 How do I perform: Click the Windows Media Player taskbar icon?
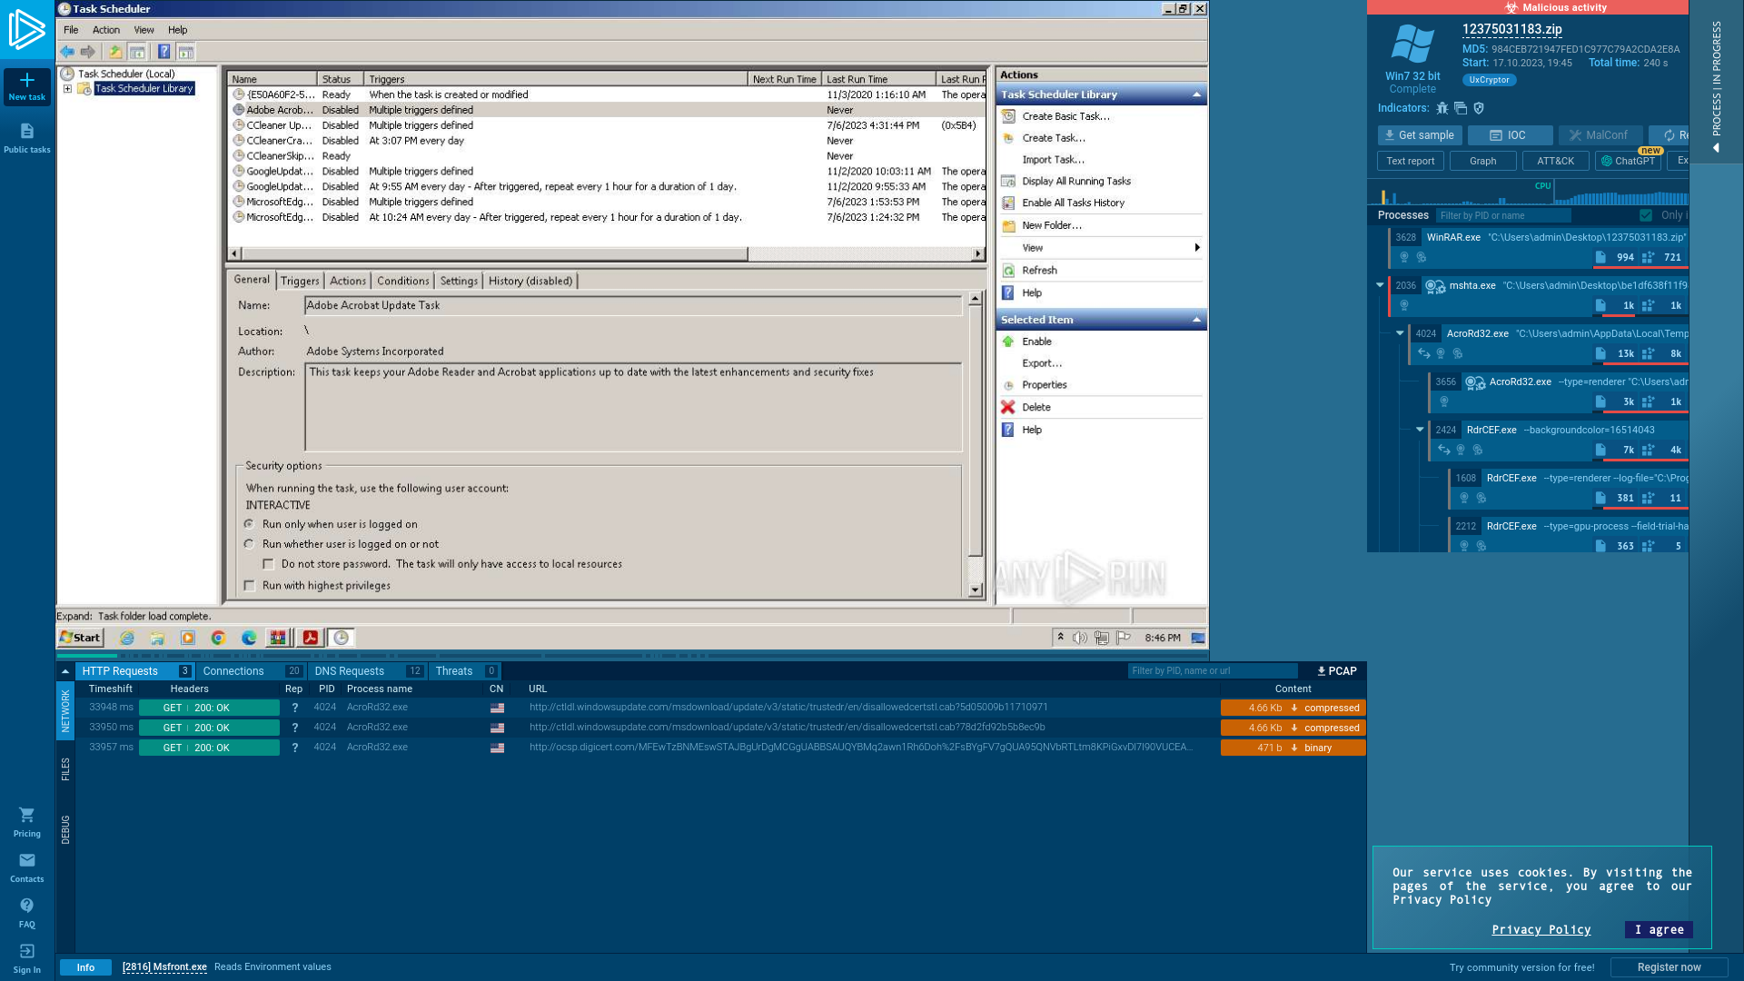click(x=188, y=638)
